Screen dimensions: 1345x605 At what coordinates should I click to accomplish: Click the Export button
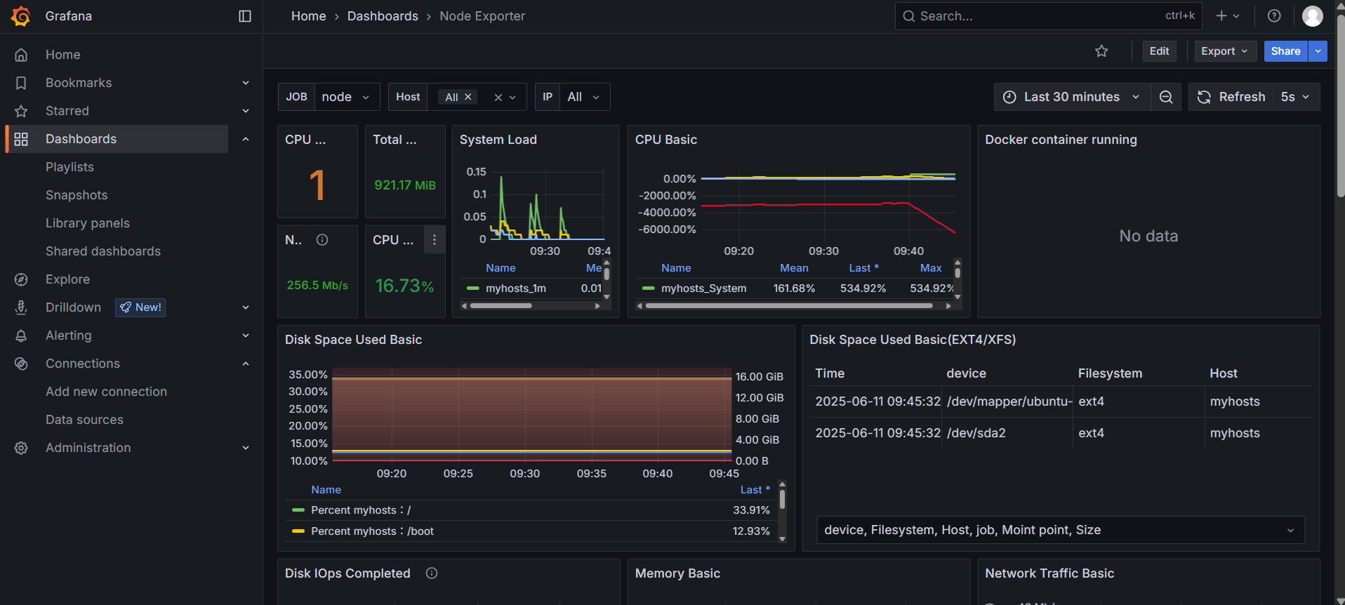pyautogui.click(x=1225, y=51)
